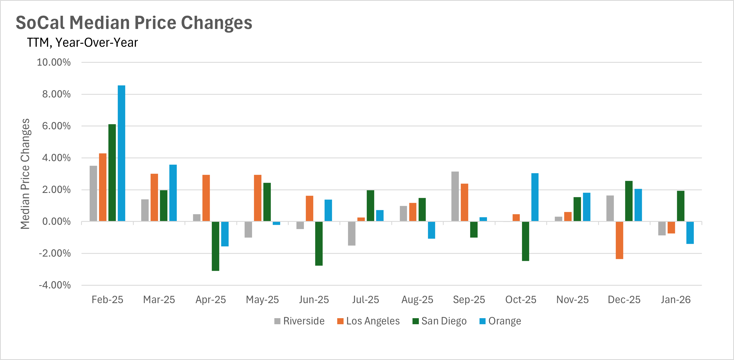
Task: Click the negative orange Los Angeles bar in Dec-25
Action: coord(620,240)
